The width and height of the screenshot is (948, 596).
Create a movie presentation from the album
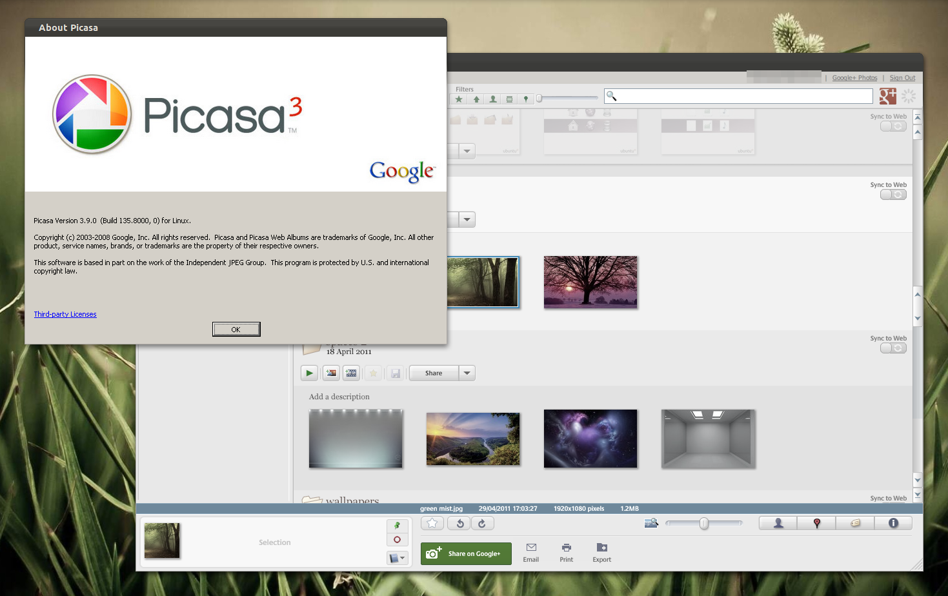[x=351, y=373]
